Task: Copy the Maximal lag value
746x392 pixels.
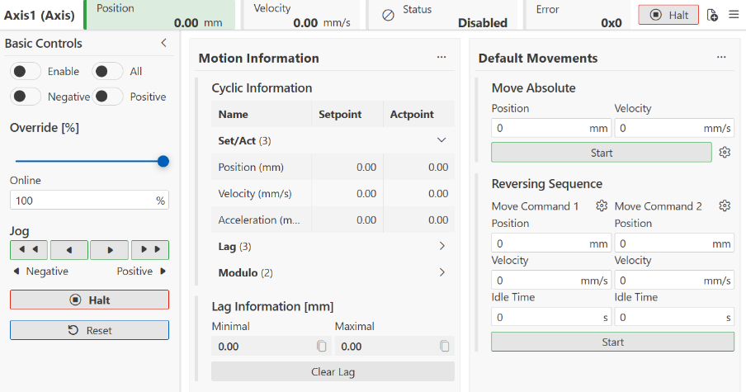Action: [x=444, y=347]
